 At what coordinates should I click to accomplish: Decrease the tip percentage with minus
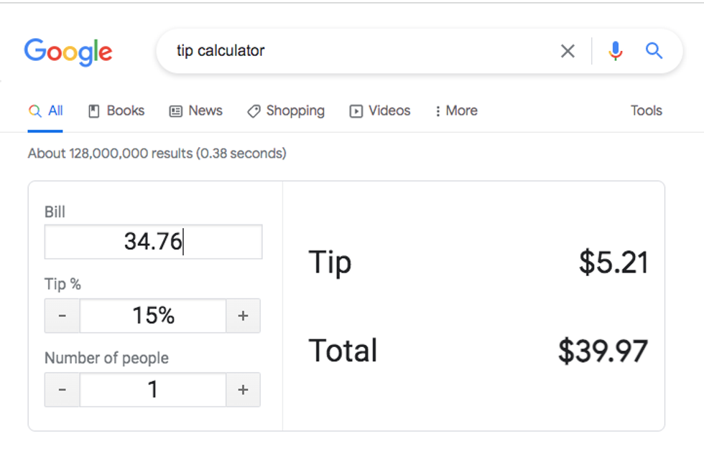pos(62,316)
